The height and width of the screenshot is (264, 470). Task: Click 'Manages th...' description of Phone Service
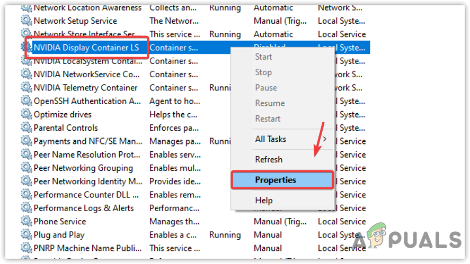(x=174, y=221)
